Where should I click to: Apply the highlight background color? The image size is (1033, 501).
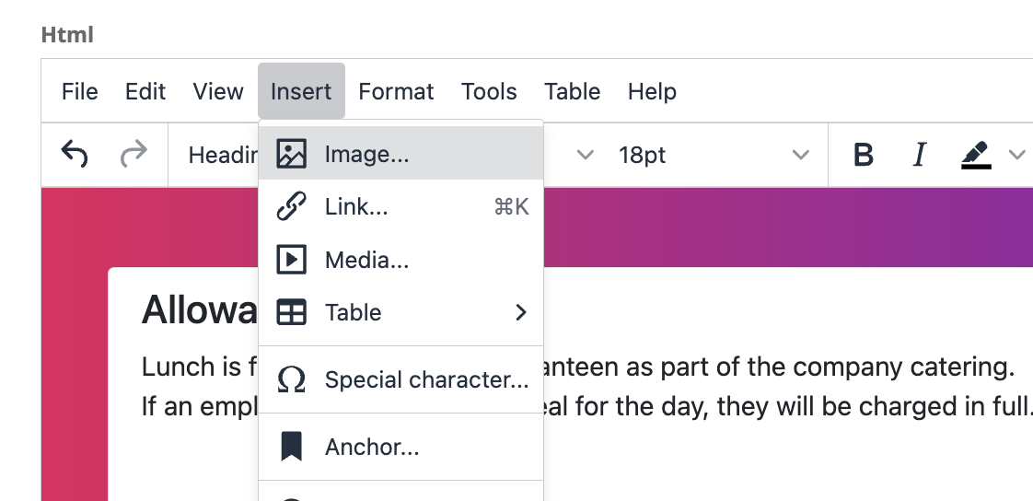(x=976, y=155)
